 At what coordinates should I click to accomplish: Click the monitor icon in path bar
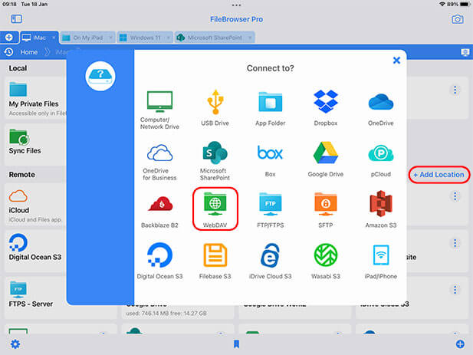465,52
